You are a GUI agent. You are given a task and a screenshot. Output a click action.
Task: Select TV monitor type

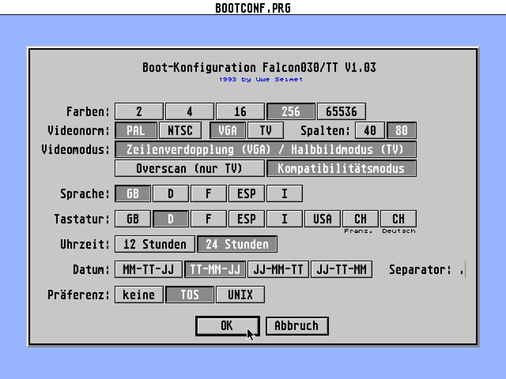click(266, 130)
